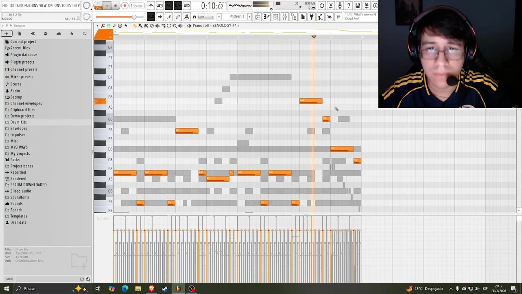Click the piano roll vertical scroll down arrow

coord(519,210)
